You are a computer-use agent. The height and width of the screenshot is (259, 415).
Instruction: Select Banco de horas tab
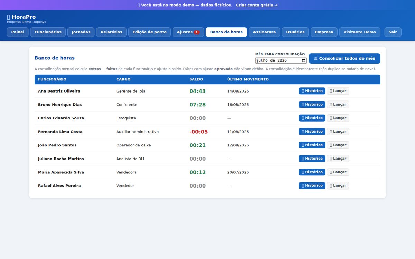pyautogui.click(x=226, y=32)
